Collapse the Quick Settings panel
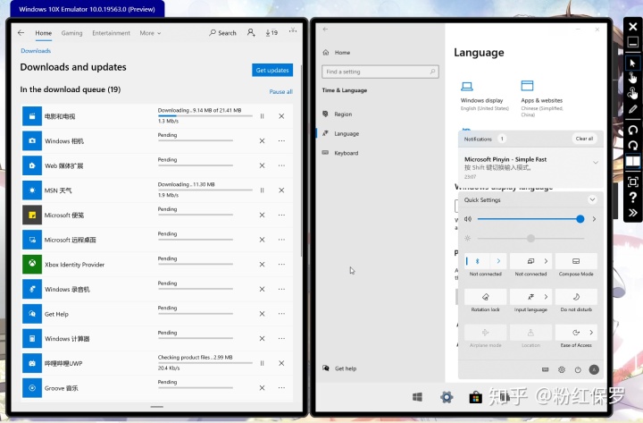The width and height of the screenshot is (643, 423). click(592, 199)
